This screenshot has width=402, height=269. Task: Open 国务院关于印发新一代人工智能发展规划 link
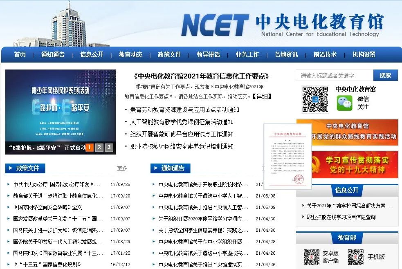[x=58, y=242]
